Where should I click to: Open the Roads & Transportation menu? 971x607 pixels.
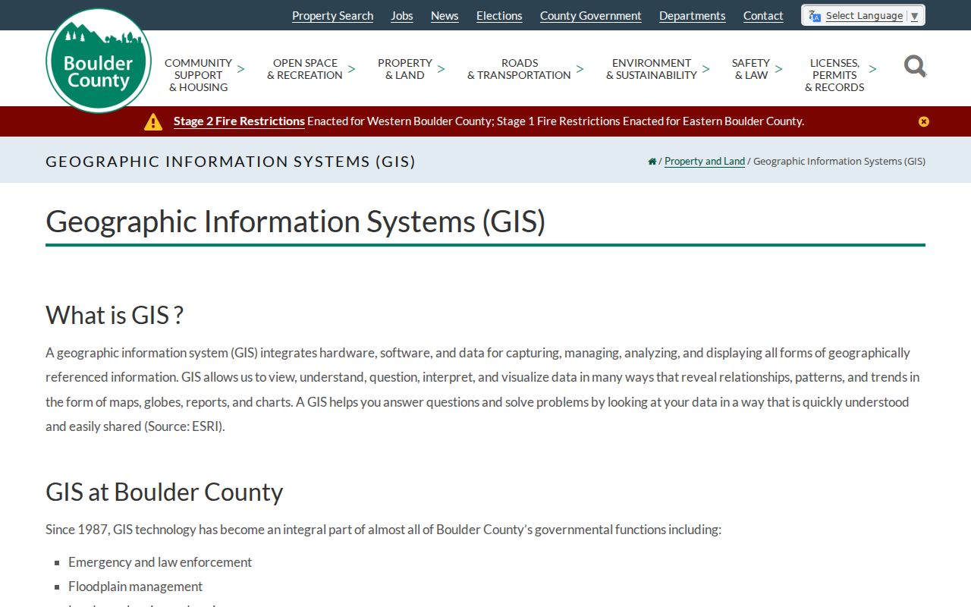pos(519,69)
